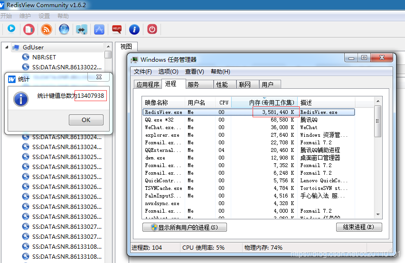Click the blue globe toolbar icon
Screen dimensions: 405x263
[64, 29]
